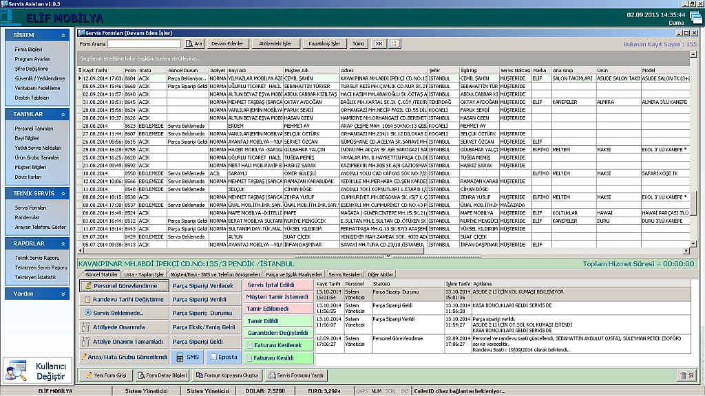The height and width of the screenshot is (396, 705).
Task: Collapse the RAPORLAR sidebar section
Action: pos(63,244)
